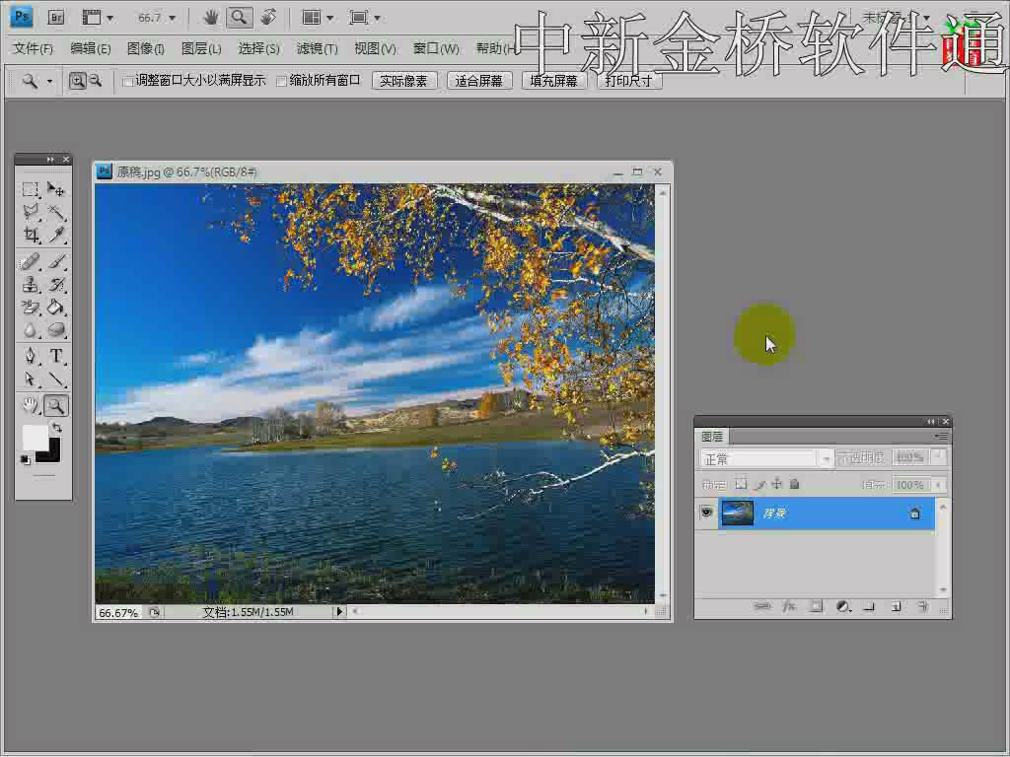Click add layer style fx button
The width and height of the screenshot is (1010, 757).
point(789,606)
